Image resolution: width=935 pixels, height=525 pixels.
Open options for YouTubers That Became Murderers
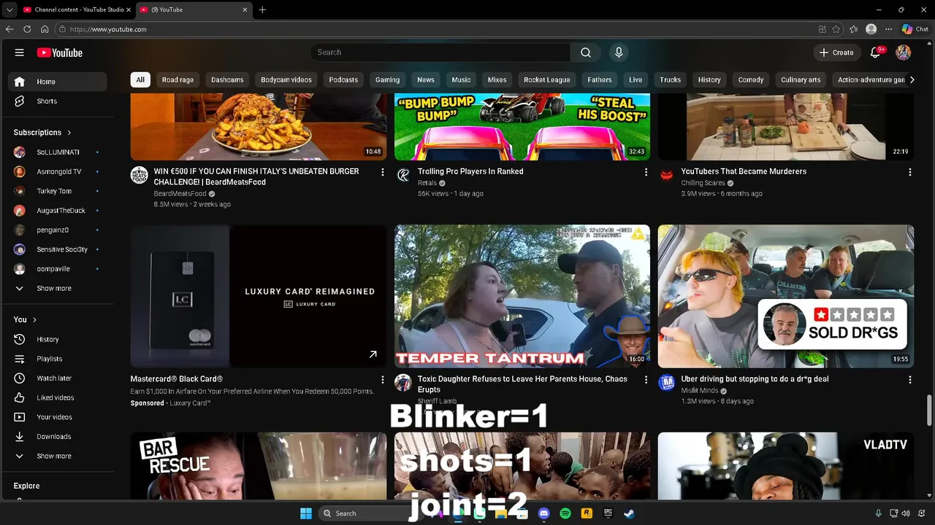click(x=909, y=172)
